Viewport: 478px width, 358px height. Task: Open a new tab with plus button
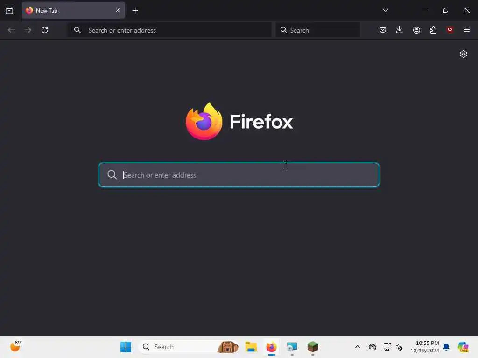(135, 11)
